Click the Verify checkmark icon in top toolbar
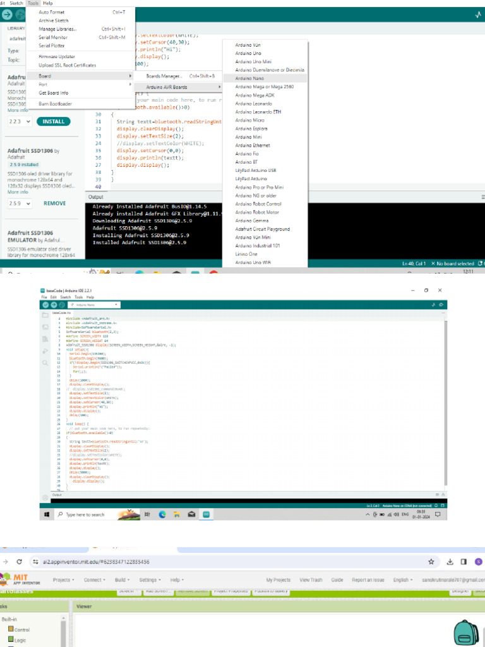Image resolution: width=485 pixels, height=647 pixels. click(45, 305)
